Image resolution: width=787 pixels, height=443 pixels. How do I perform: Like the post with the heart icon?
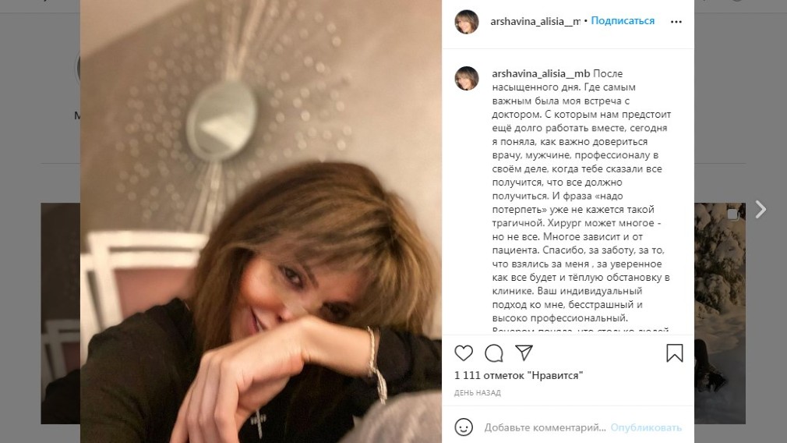click(x=464, y=353)
